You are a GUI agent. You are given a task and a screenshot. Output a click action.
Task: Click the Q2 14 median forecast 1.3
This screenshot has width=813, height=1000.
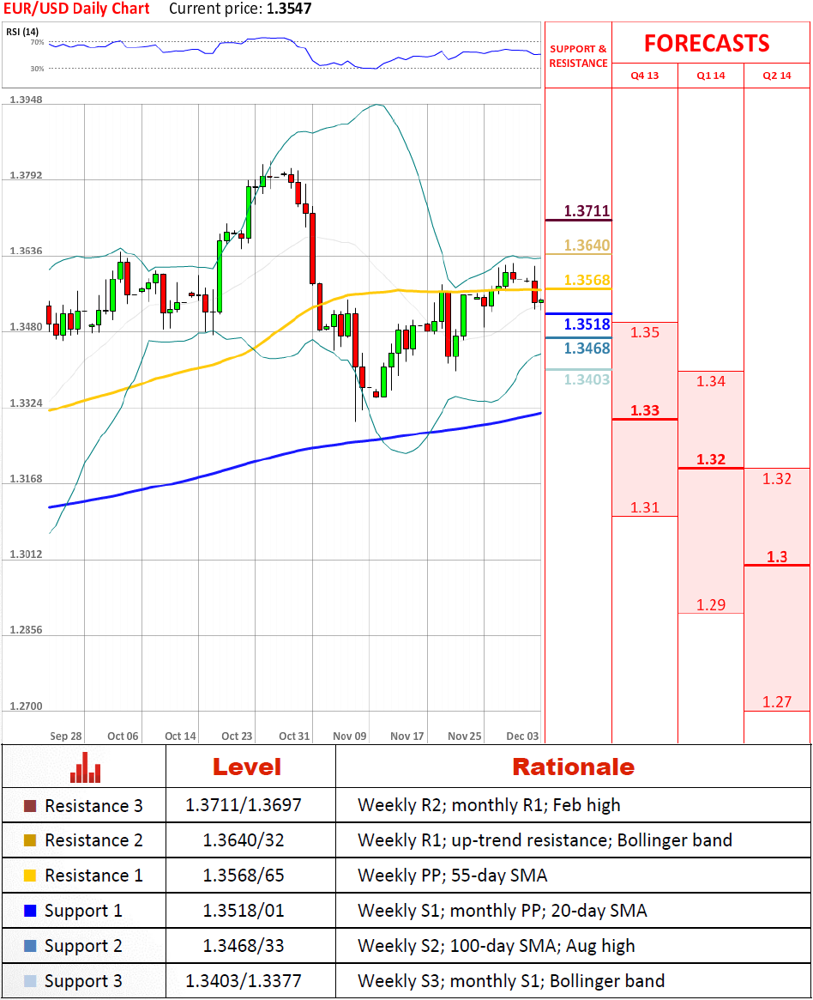[777, 557]
